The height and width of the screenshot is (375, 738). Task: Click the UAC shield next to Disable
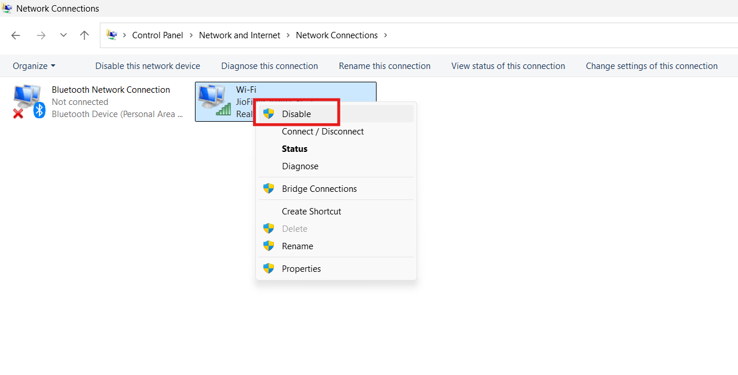tap(268, 113)
